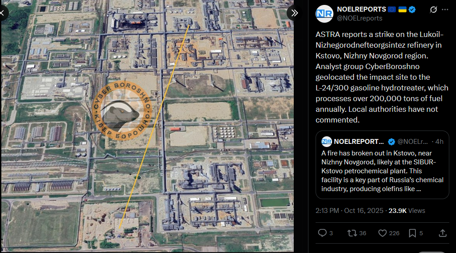Viewport: 456px width, 253px height.
Task: Collapse the side panel with double-chevron button
Action: click(294, 13)
